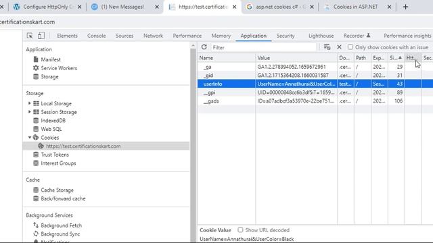The height and width of the screenshot is (243, 433).
Task: Sort cookies by the Path column header
Action: tap(363, 58)
